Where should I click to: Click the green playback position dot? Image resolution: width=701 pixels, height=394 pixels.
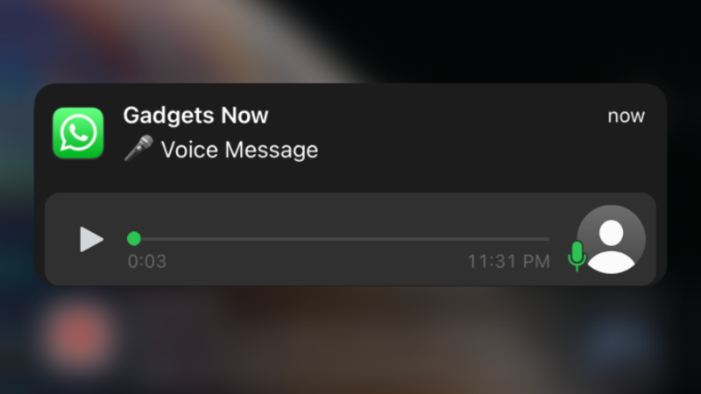coord(134,238)
